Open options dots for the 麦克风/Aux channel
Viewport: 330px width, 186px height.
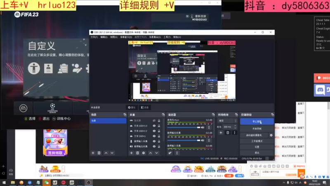click(209, 127)
